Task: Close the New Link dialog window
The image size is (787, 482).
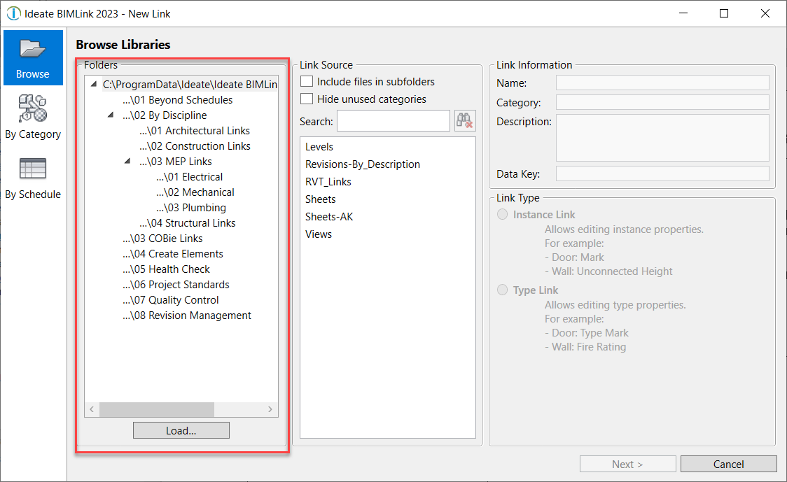Action: coord(765,13)
